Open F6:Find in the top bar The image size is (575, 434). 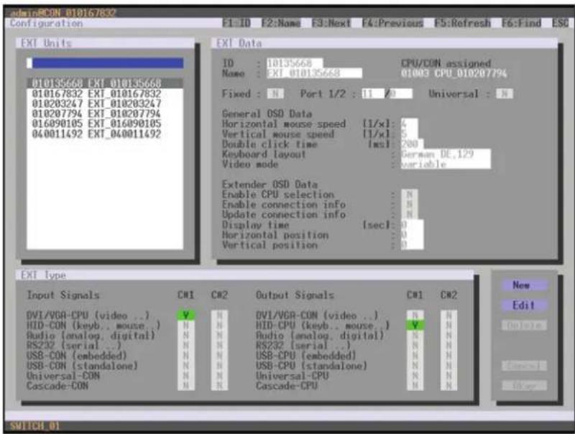[x=521, y=23]
